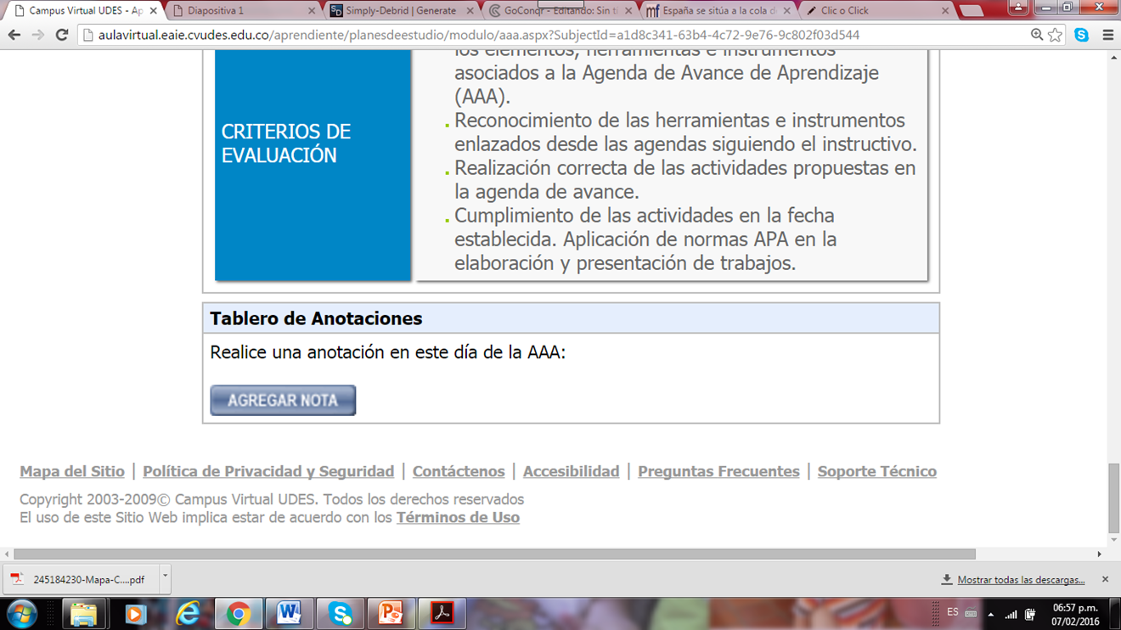Screen dimensions: 1121x630
Task: Click the browser forward arrow
Action: (x=38, y=35)
